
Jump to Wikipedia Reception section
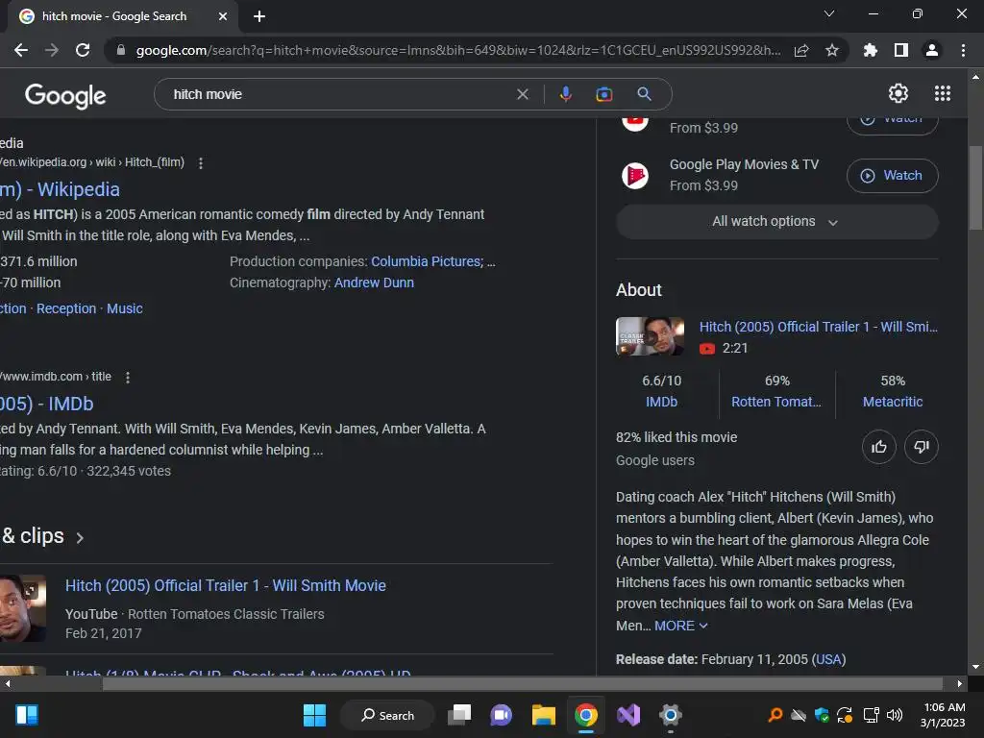[66, 308]
